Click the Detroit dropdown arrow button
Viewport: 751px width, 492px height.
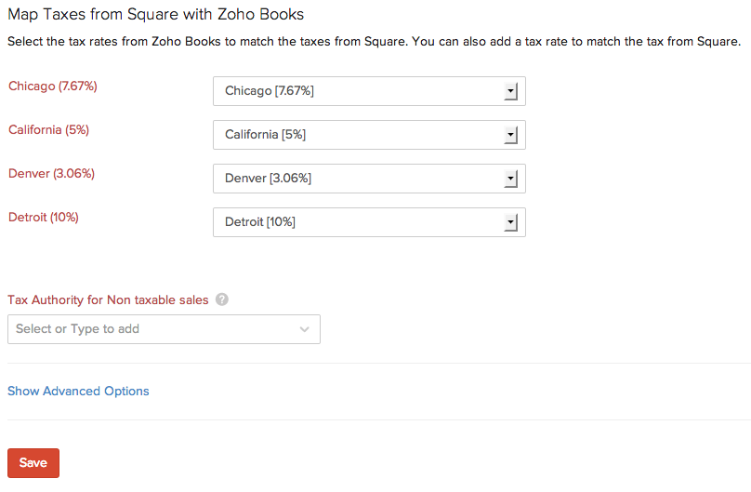click(x=510, y=222)
